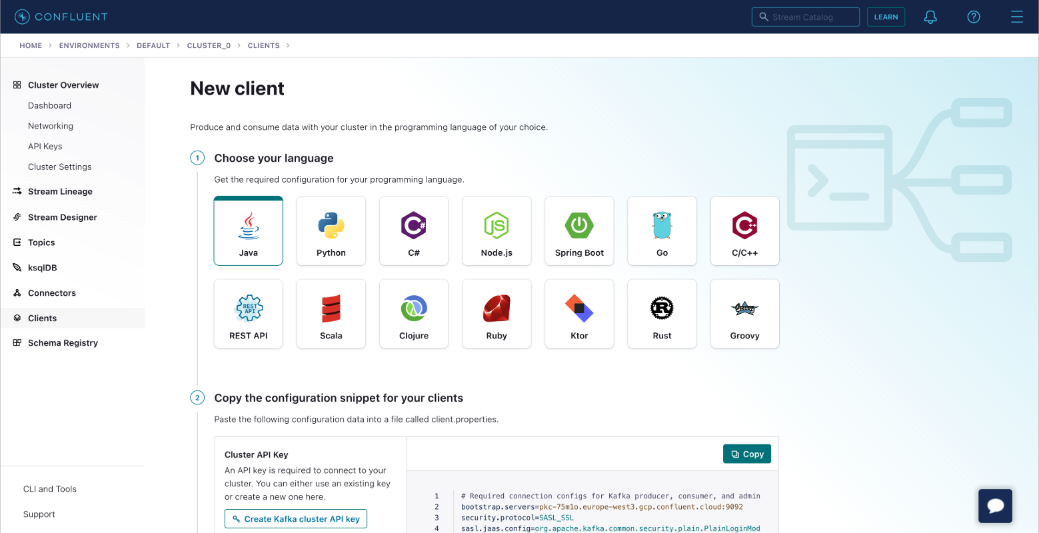The width and height of the screenshot is (1039, 533).
Task: Select the Java language tile
Action: click(x=249, y=231)
